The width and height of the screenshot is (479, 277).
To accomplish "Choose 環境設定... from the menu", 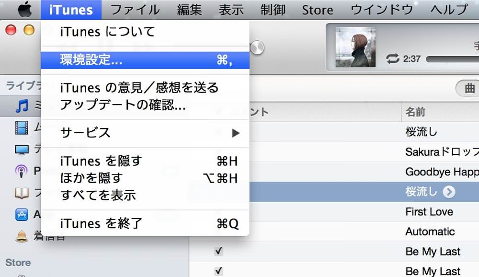I will 145,60.
